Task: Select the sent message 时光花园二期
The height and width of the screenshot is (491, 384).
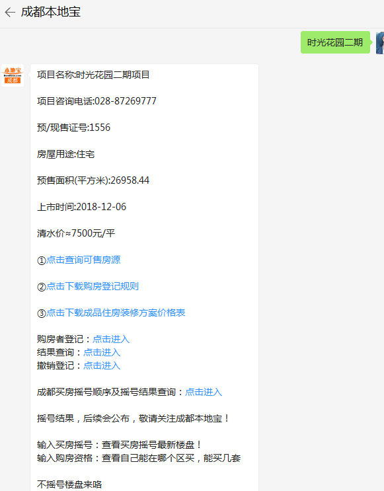Action: point(335,42)
